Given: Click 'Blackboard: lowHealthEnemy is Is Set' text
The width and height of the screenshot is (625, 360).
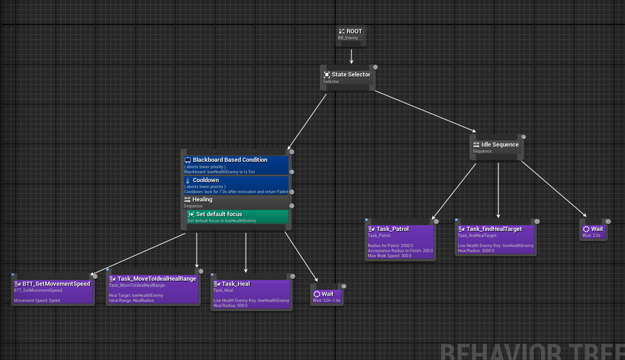Looking at the screenshot, I should [219, 172].
